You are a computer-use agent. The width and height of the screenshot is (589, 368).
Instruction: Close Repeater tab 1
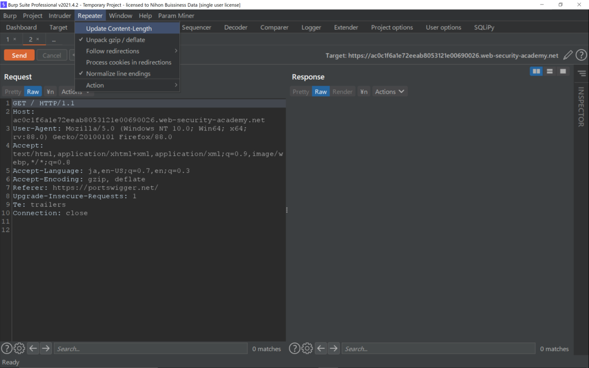point(15,39)
